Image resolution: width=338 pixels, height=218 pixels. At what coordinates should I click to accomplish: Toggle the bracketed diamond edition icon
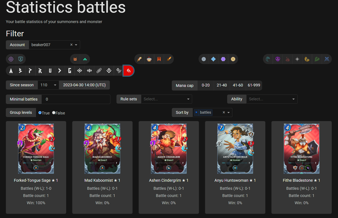89,71
